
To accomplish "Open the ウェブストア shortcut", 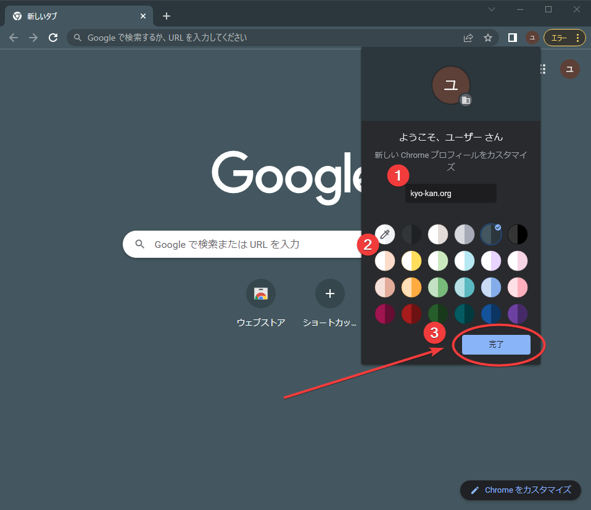I will tap(261, 303).
